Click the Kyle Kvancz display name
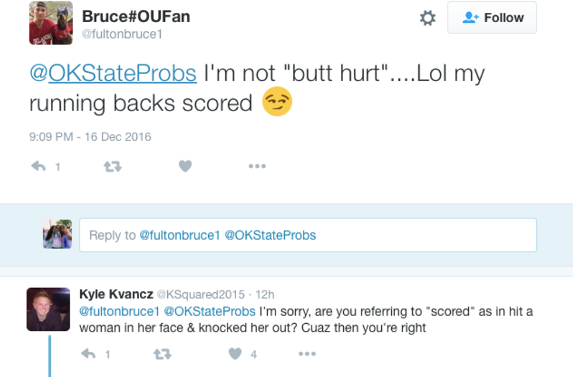 coord(116,295)
